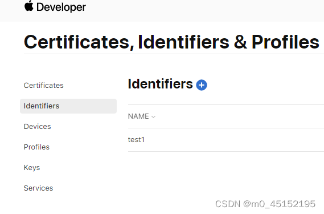Click the large Identifiers section heading
The image size is (324, 214).
pyautogui.click(x=160, y=84)
